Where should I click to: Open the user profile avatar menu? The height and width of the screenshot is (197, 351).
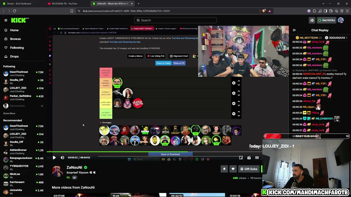(x=341, y=20)
